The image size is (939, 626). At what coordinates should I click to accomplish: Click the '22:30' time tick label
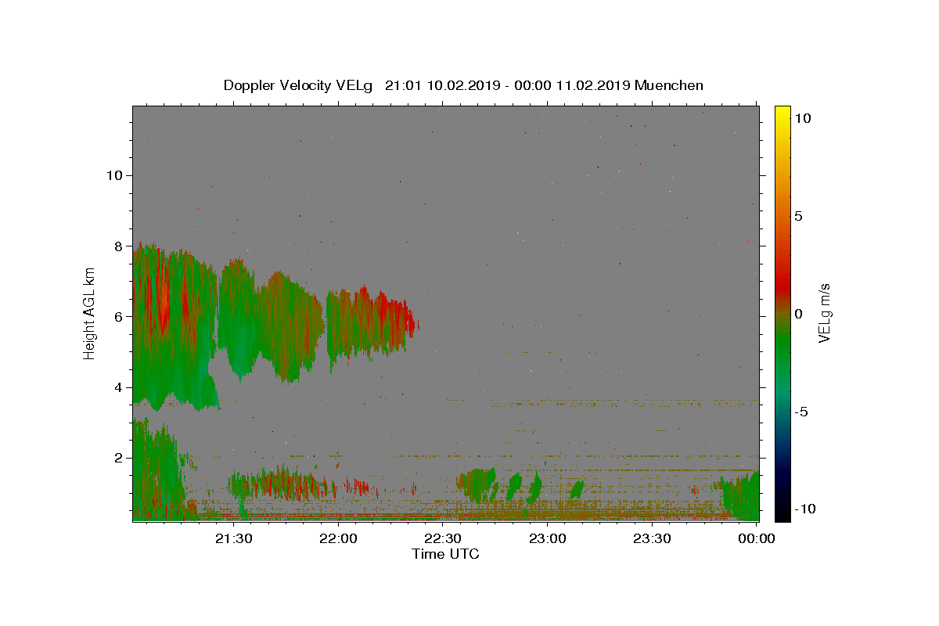(443, 538)
